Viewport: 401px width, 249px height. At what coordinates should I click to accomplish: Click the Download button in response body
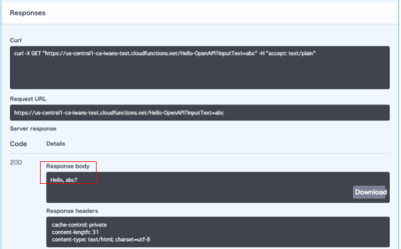click(x=370, y=192)
